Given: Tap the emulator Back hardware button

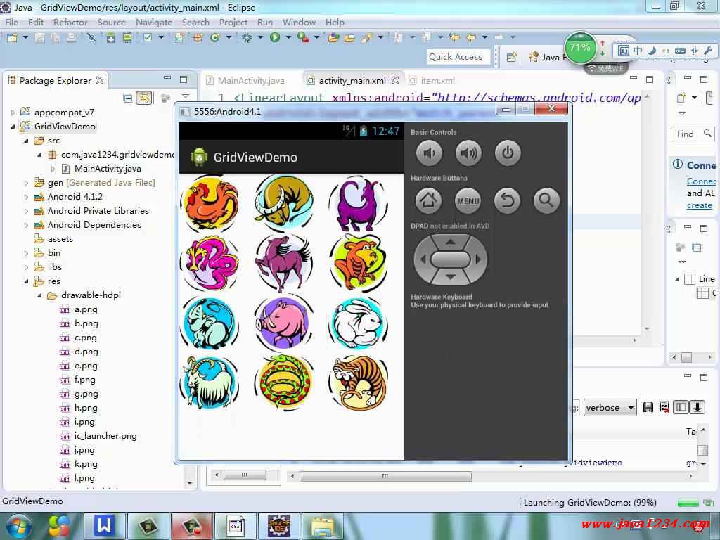Looking at the screenshot, I should [508, 200].
